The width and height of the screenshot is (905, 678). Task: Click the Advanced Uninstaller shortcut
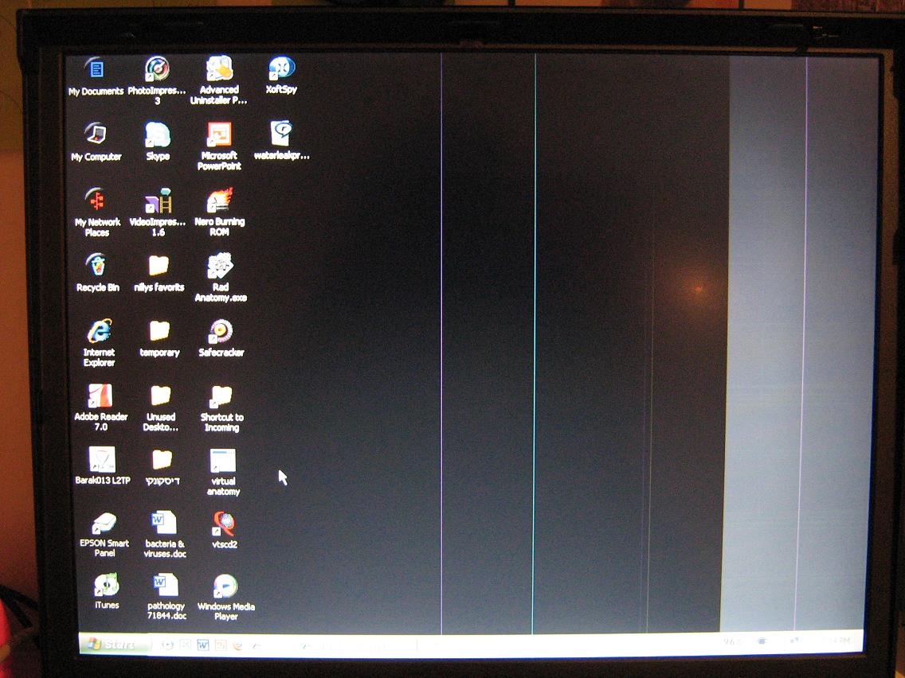[x=219, y=69]
